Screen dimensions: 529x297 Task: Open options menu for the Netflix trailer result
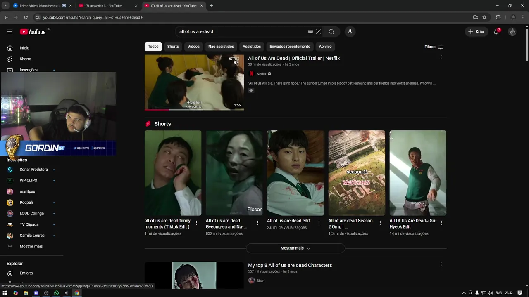[441, 57]
